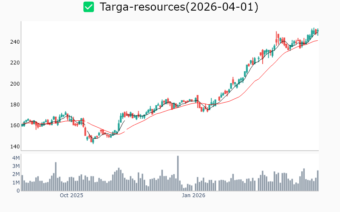
Task: Click the 180 price axis label
Action: click(15, 105)
